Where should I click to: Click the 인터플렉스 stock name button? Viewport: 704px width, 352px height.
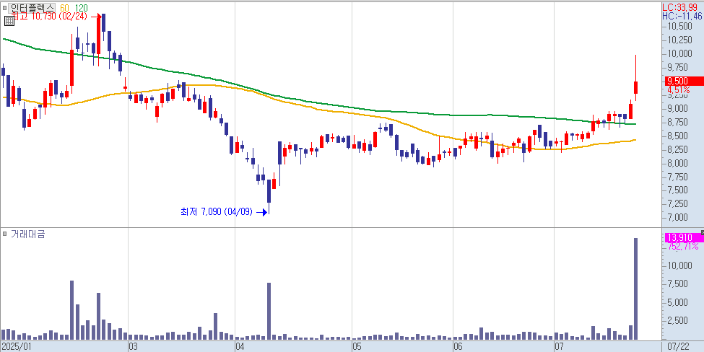(32, 8)
